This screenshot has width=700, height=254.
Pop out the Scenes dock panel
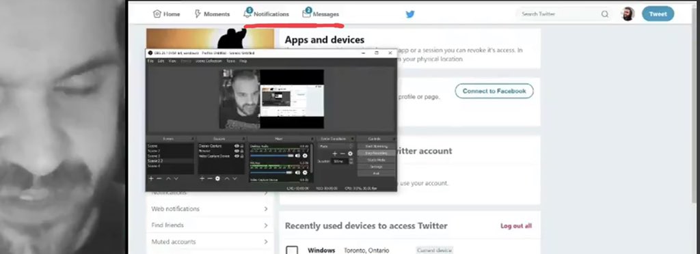tap(192, 139)
